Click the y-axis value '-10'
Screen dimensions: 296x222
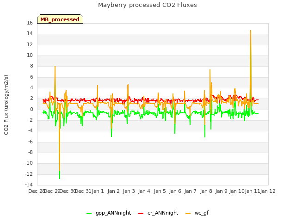(x=29, y=163)
